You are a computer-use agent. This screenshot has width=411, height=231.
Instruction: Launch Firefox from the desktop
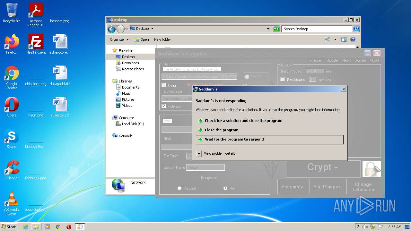(12, 44)
